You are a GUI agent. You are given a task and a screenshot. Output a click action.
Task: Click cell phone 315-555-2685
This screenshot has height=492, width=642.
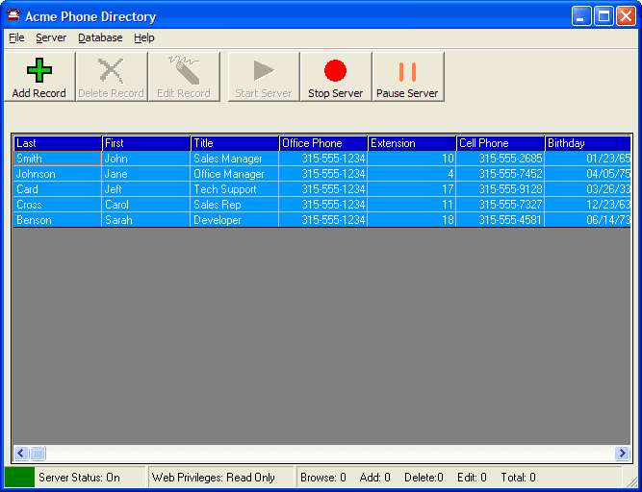[501, 159]
